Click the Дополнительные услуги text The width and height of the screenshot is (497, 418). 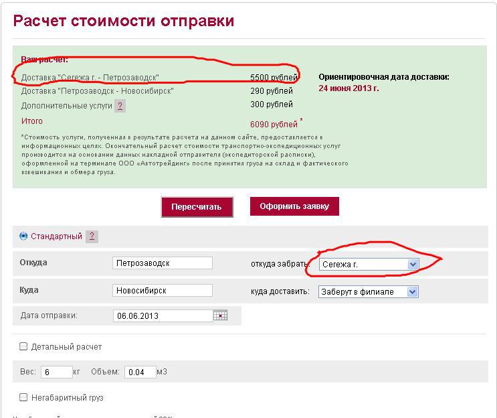[x=66, y=106]
